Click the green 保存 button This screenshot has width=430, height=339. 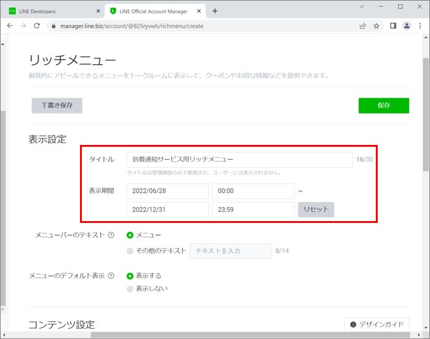click(384, 106)
